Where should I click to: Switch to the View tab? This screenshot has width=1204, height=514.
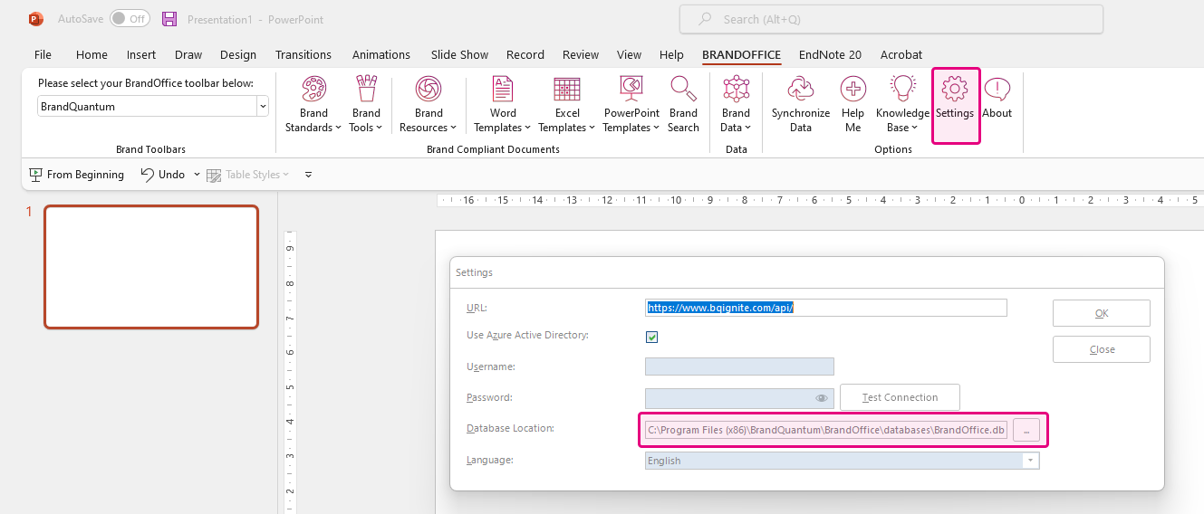coord(629,54)
